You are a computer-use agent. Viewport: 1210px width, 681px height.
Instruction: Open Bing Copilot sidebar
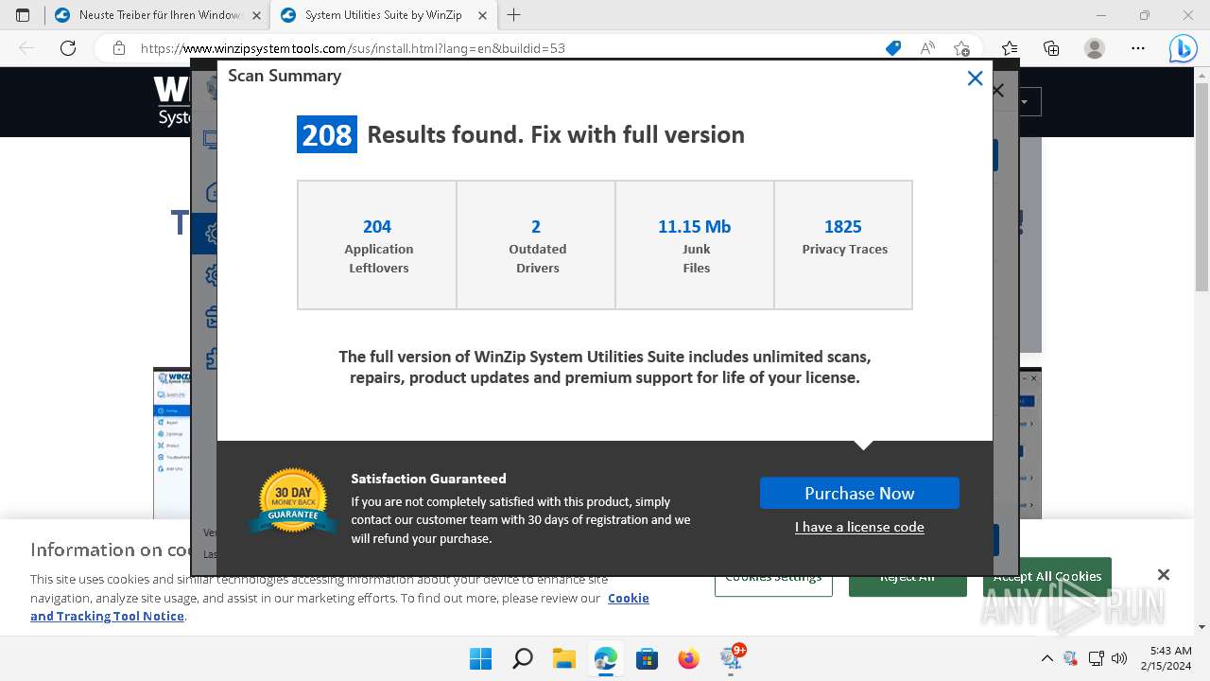[1183, 48]
